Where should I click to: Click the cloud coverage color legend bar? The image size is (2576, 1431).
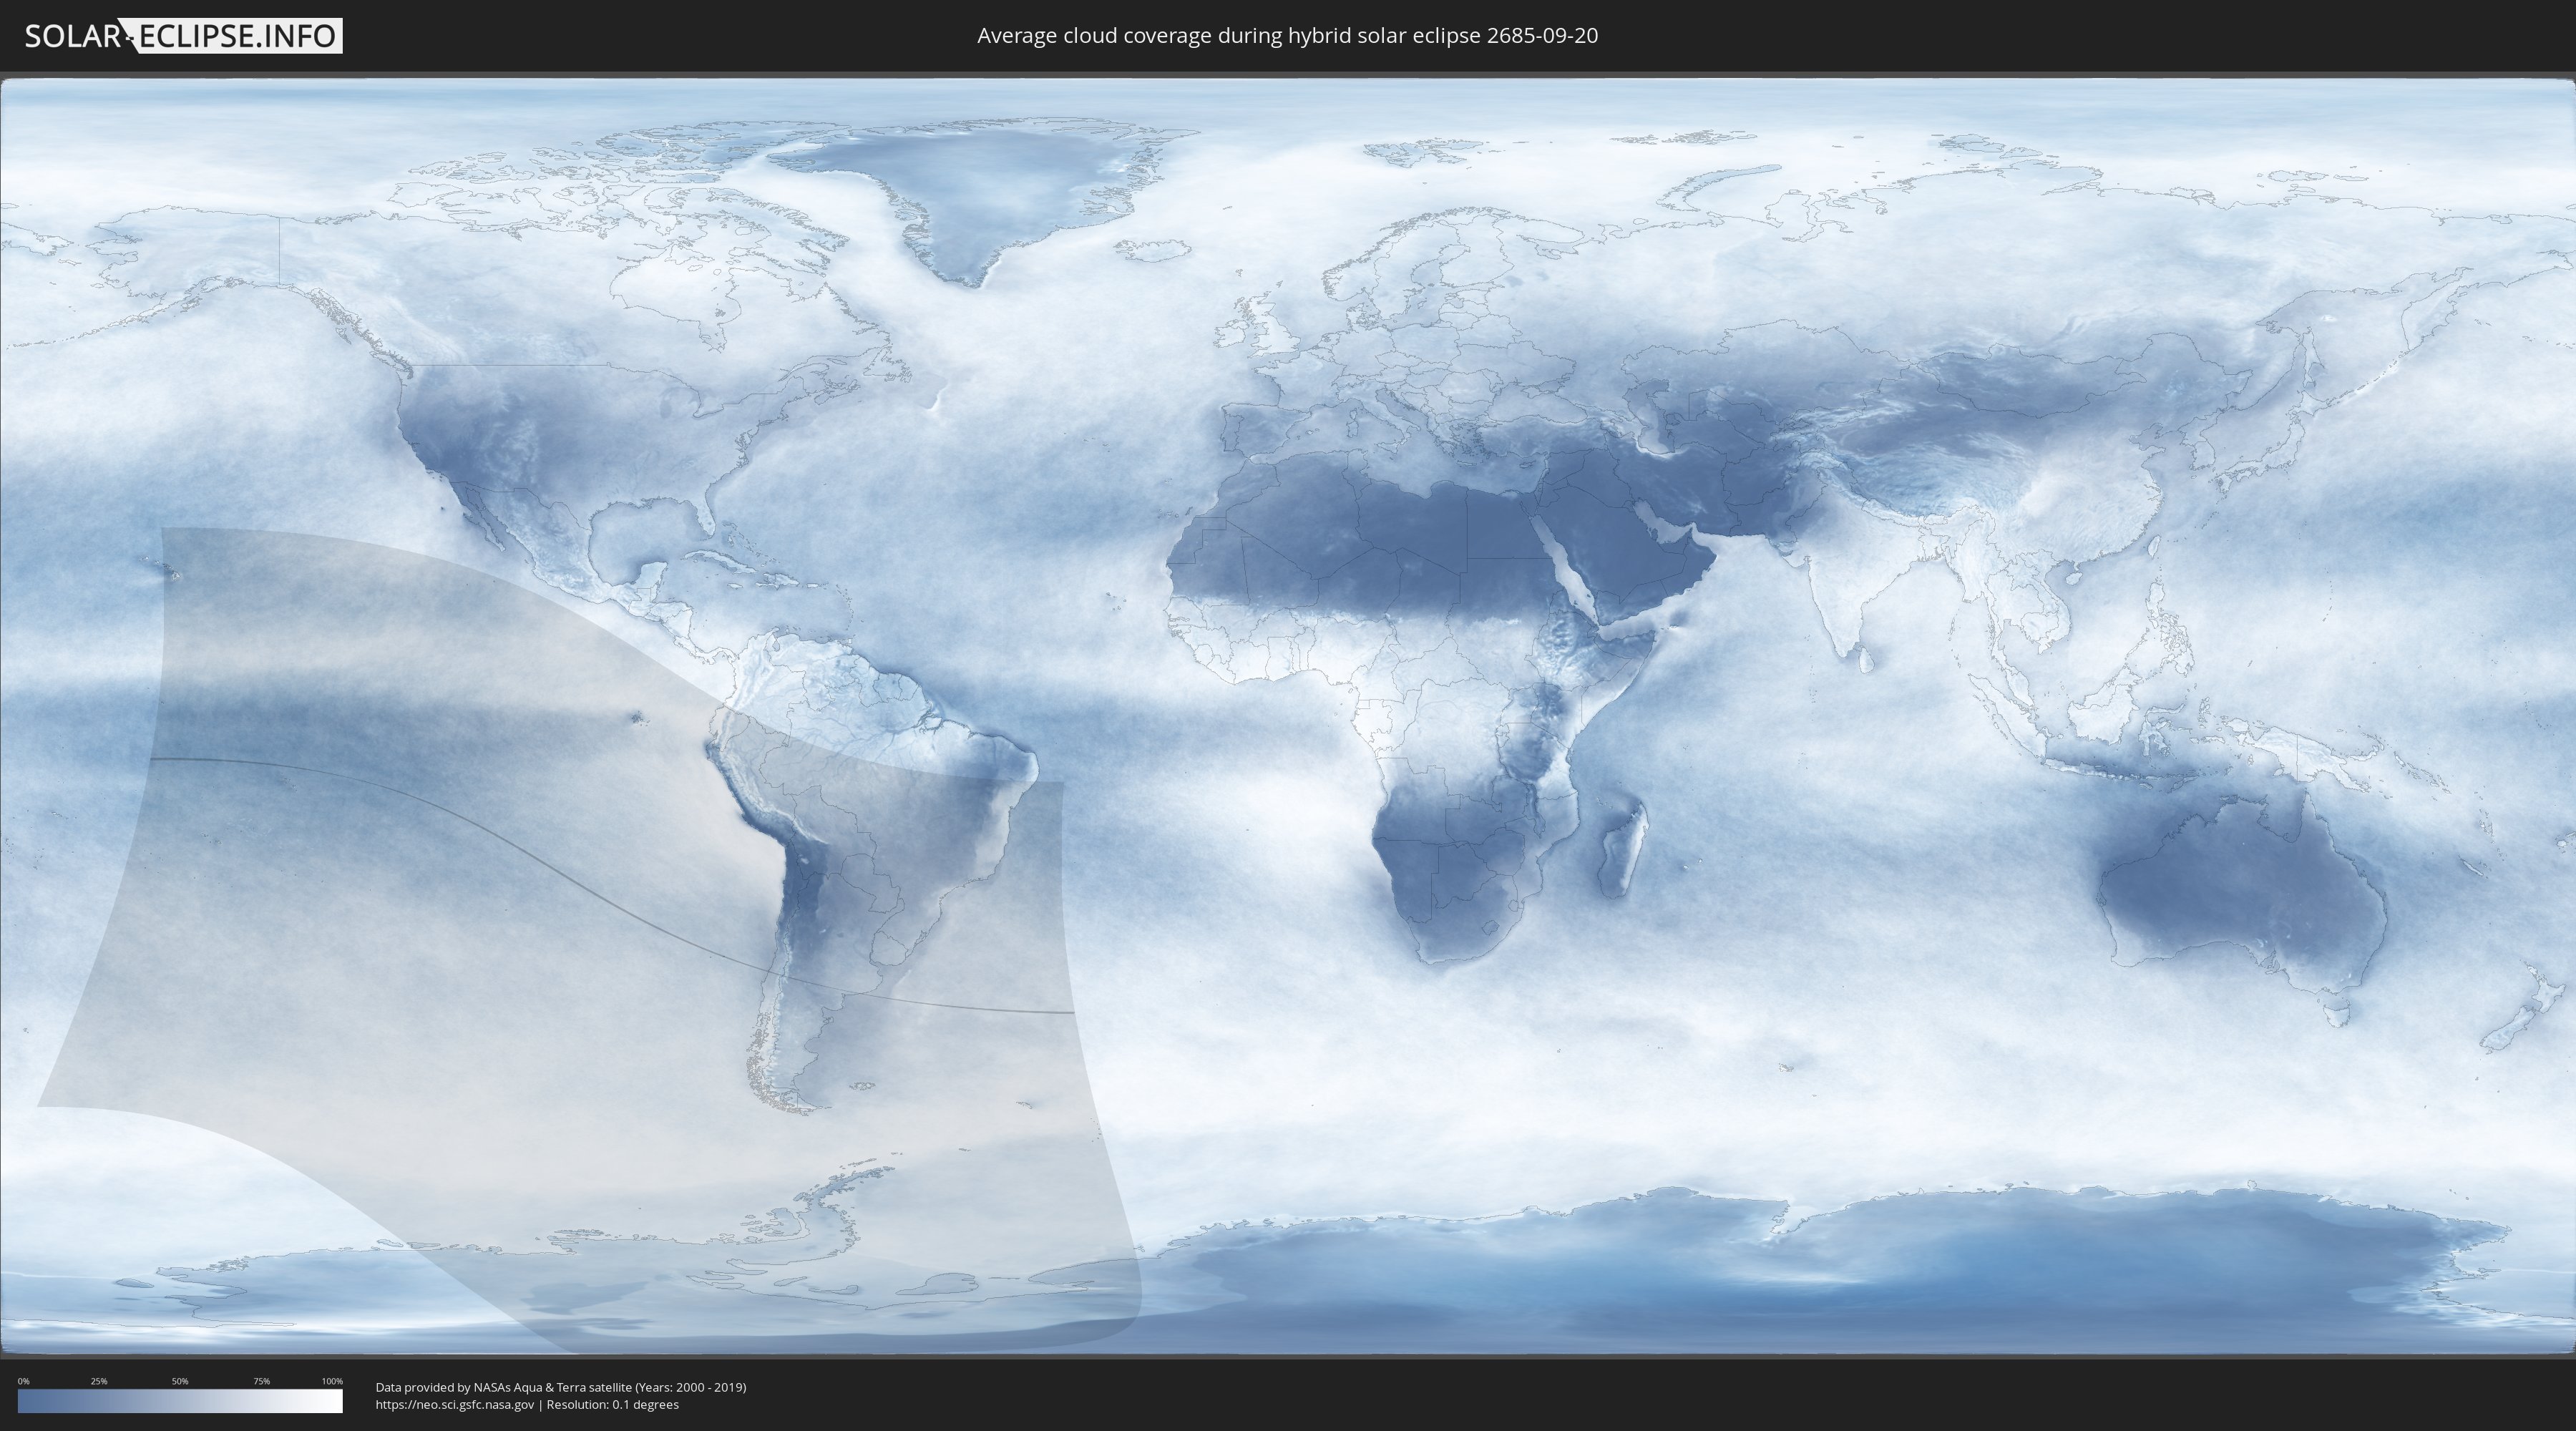tap(180, 1401)
